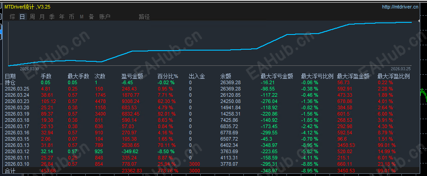Select the 2026.03.12 date row
This screenshot has width=427, height=176.
click(x=17, y=151)
